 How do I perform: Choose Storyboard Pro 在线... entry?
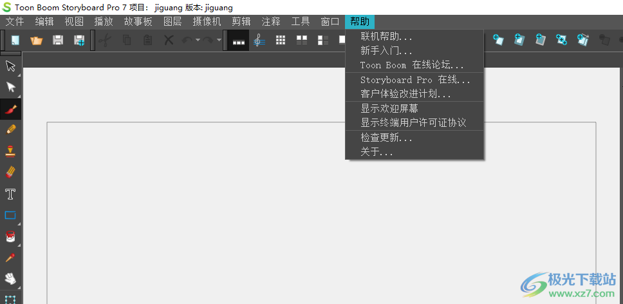[x=414, y=80]
